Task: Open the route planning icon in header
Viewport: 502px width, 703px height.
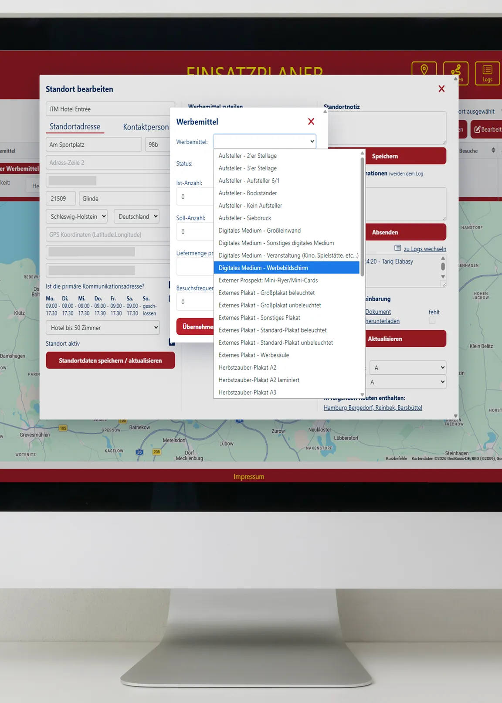Action: click(455, 71)
